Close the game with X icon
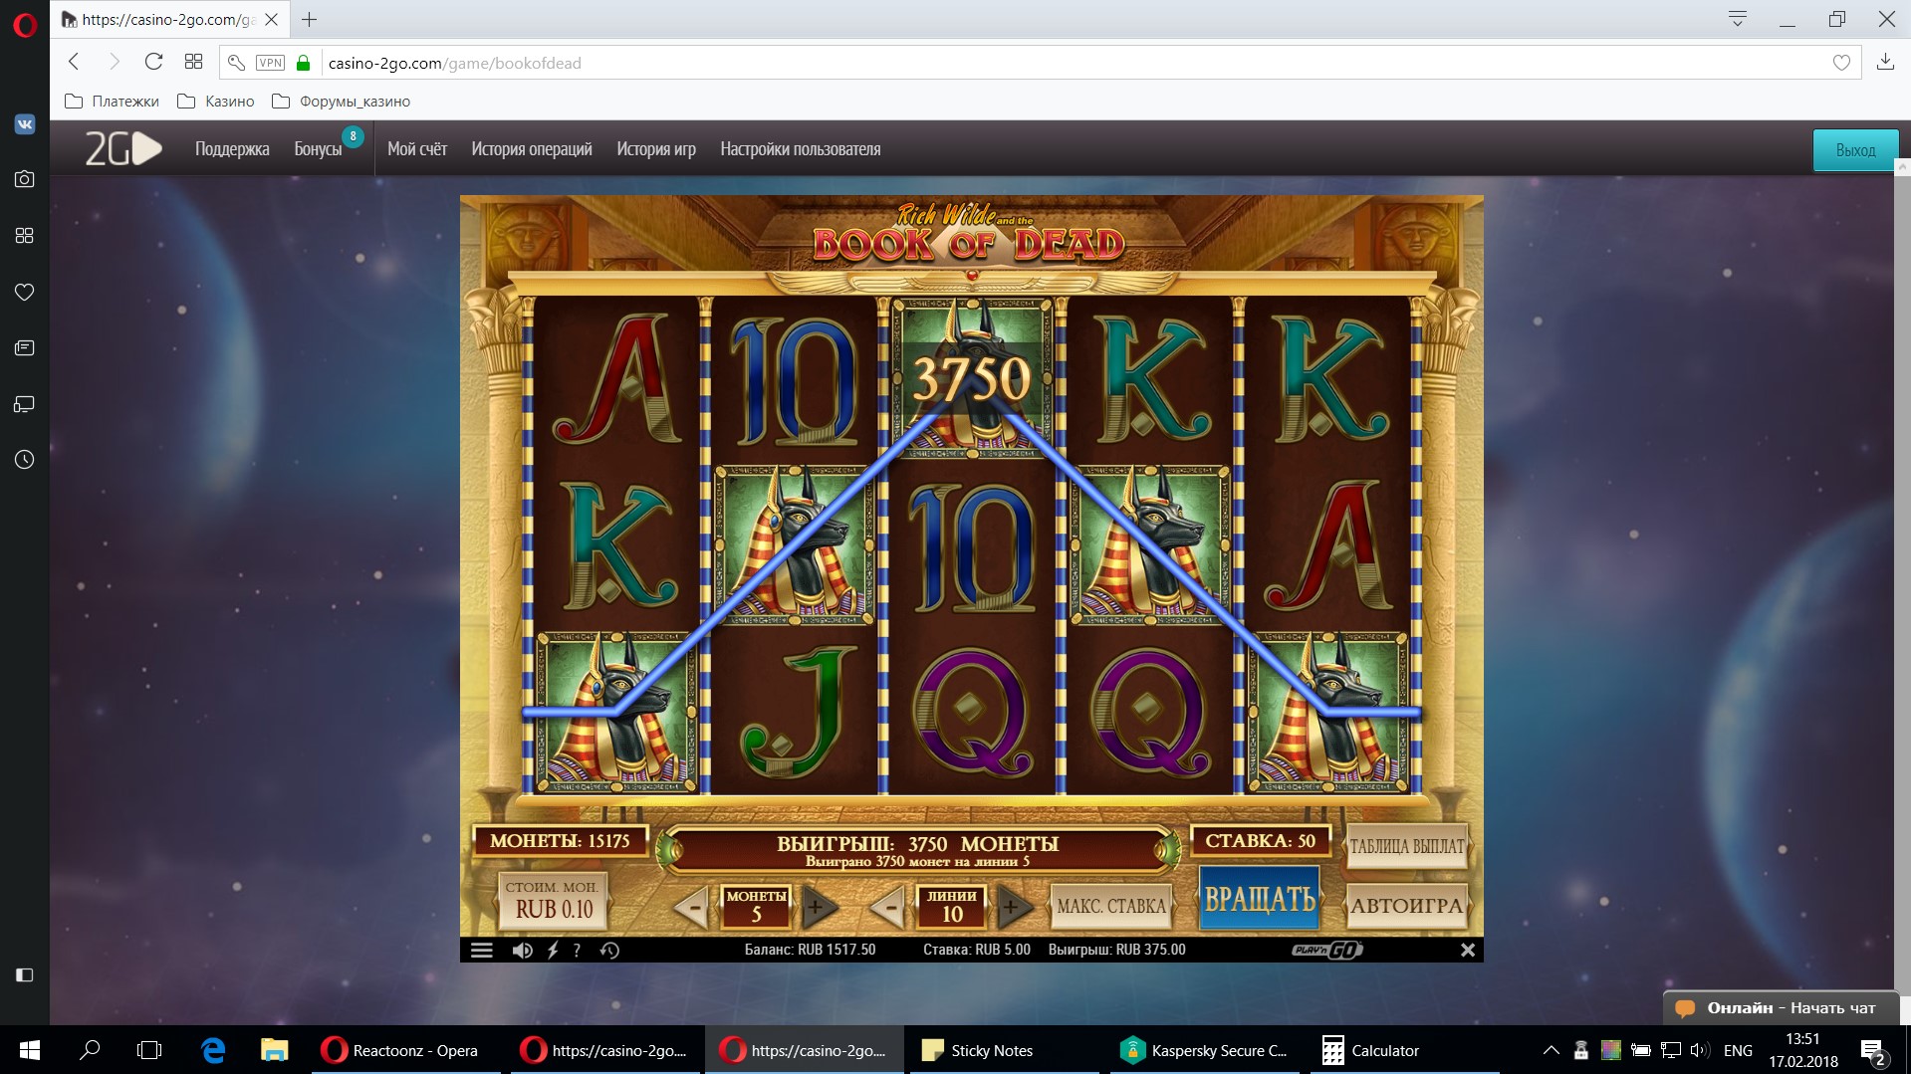Screen dimensions: 1911x1074 [1467, 950]
